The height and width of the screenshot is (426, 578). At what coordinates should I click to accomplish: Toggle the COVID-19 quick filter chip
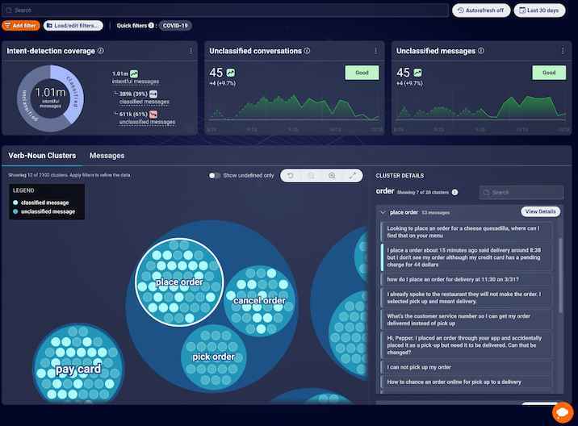175,26
